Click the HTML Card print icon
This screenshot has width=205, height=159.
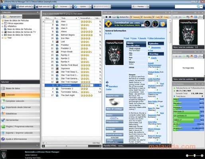(x=114, y=17)
